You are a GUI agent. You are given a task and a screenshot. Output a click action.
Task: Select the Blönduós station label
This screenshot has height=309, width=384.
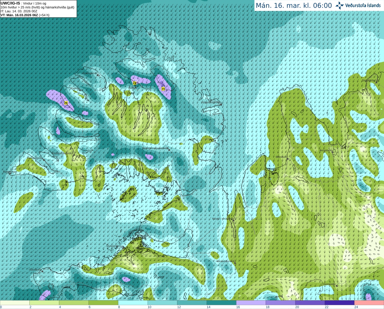[281, 157]
